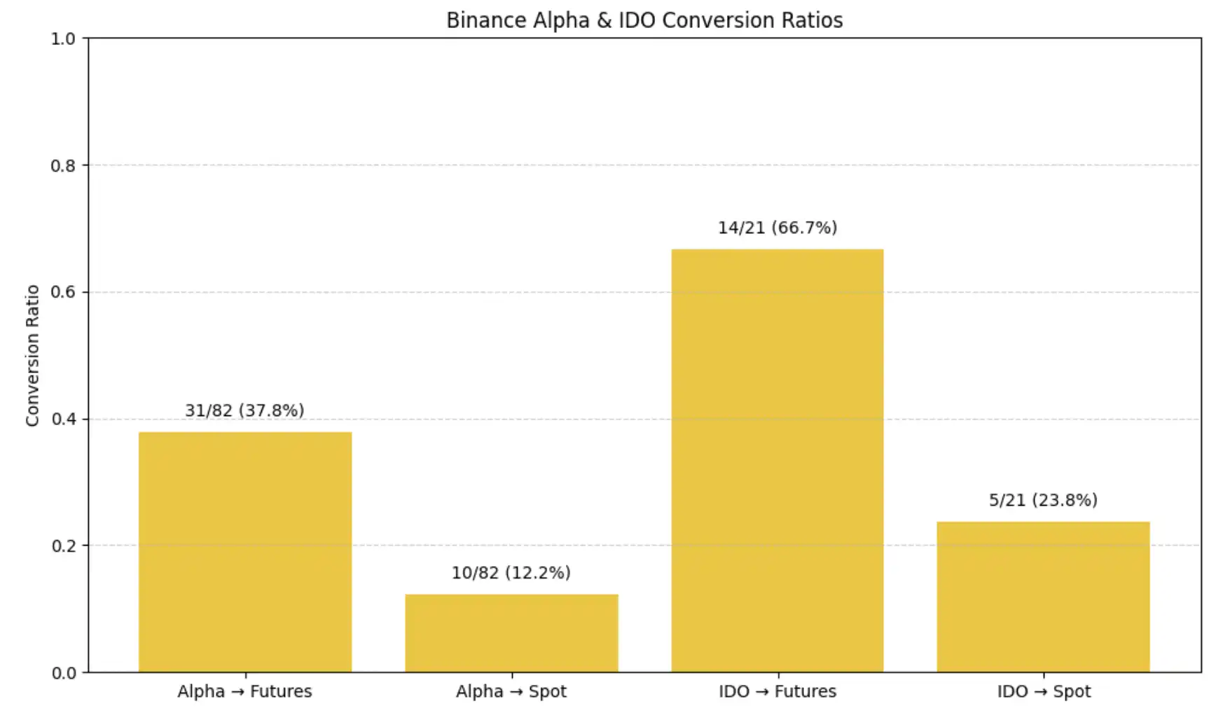Screen dimensions: 1230x727
Task: Click the '10/82 (12.2%)' value label
Action: [x=511, y=573]
